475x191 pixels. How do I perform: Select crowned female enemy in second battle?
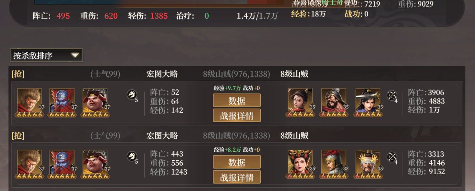[300, 163]
